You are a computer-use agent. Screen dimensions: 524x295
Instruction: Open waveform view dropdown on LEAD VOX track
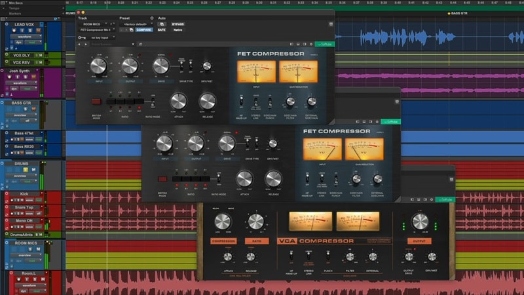pos(28,37)
